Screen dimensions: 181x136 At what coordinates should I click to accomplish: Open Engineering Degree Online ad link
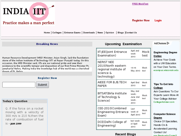165,54
